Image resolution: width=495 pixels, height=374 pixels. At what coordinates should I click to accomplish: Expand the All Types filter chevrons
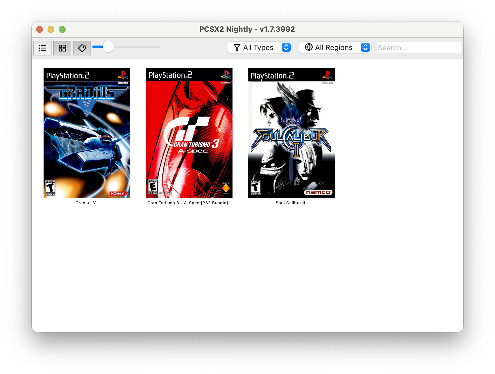click(287, 47)
